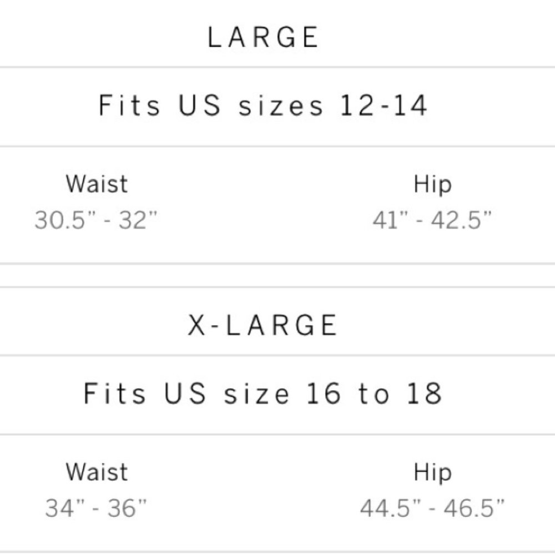555x555 pixels.
Task: Click the Waist label under LARGE
Action: [x=97, y=184]
